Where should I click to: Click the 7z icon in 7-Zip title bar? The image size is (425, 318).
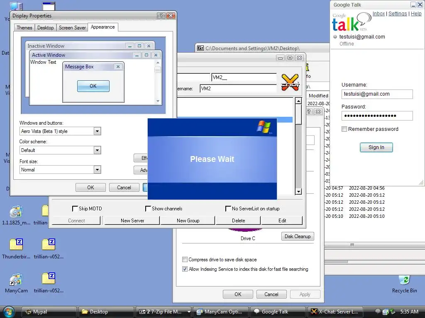(200, 48)
